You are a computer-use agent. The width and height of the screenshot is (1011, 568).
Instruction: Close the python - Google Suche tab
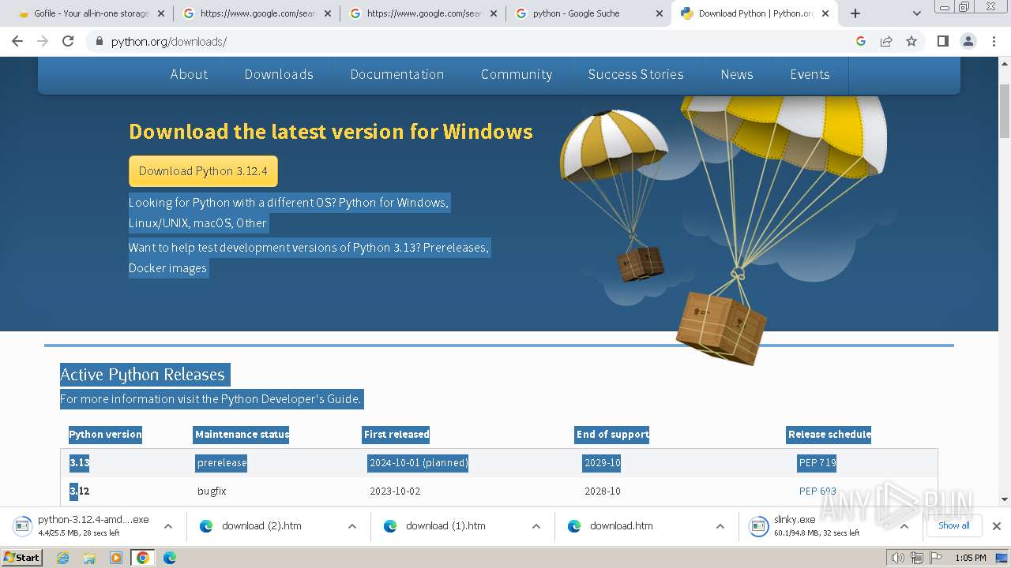click(660, 13)
